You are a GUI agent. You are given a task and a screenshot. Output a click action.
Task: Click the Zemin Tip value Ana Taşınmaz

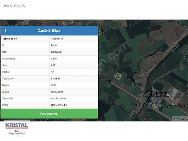[x=58, y=99]
